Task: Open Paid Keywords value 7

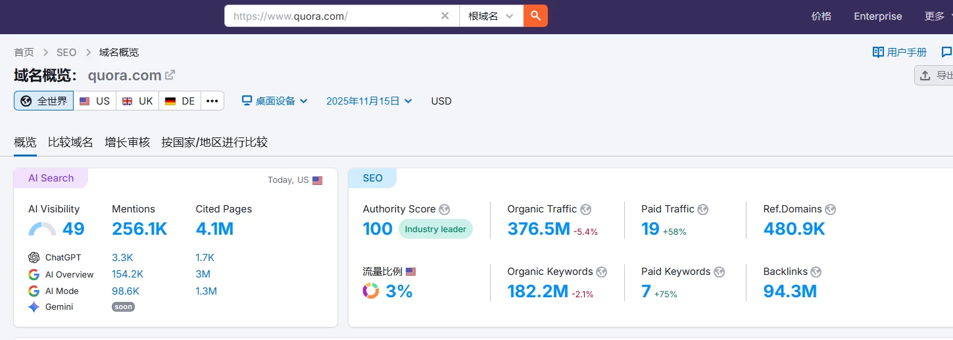Action: coord(646,291)
